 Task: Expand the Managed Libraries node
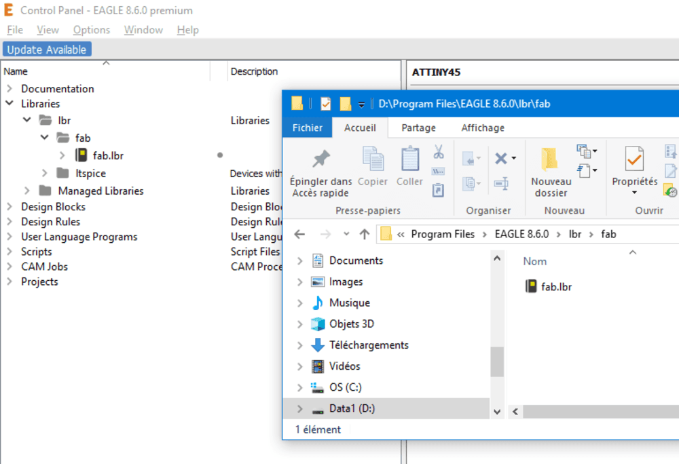click(27, 191)
